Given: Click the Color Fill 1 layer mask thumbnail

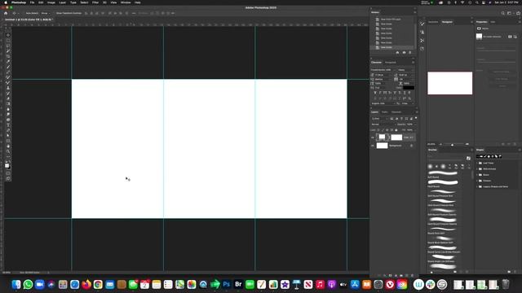Looking at the screenshot, I should tap(396, 138).
